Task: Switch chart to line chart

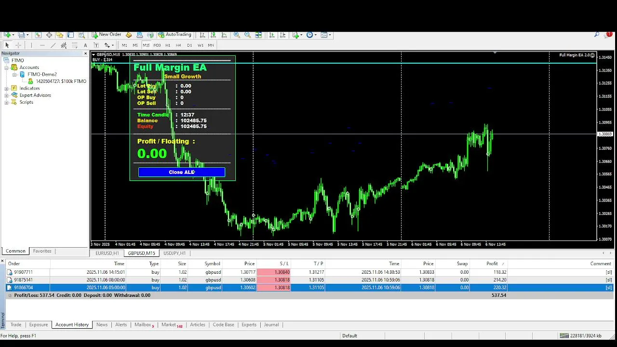Action: tap(224, 35)
